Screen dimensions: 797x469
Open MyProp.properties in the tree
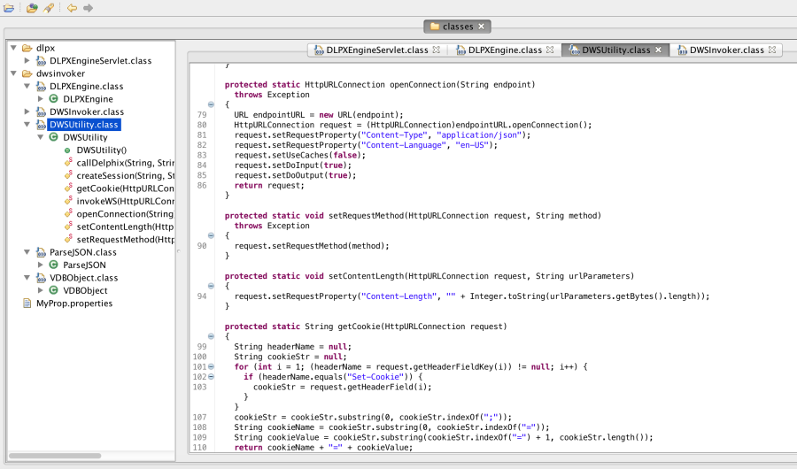(x=74, y=303)
